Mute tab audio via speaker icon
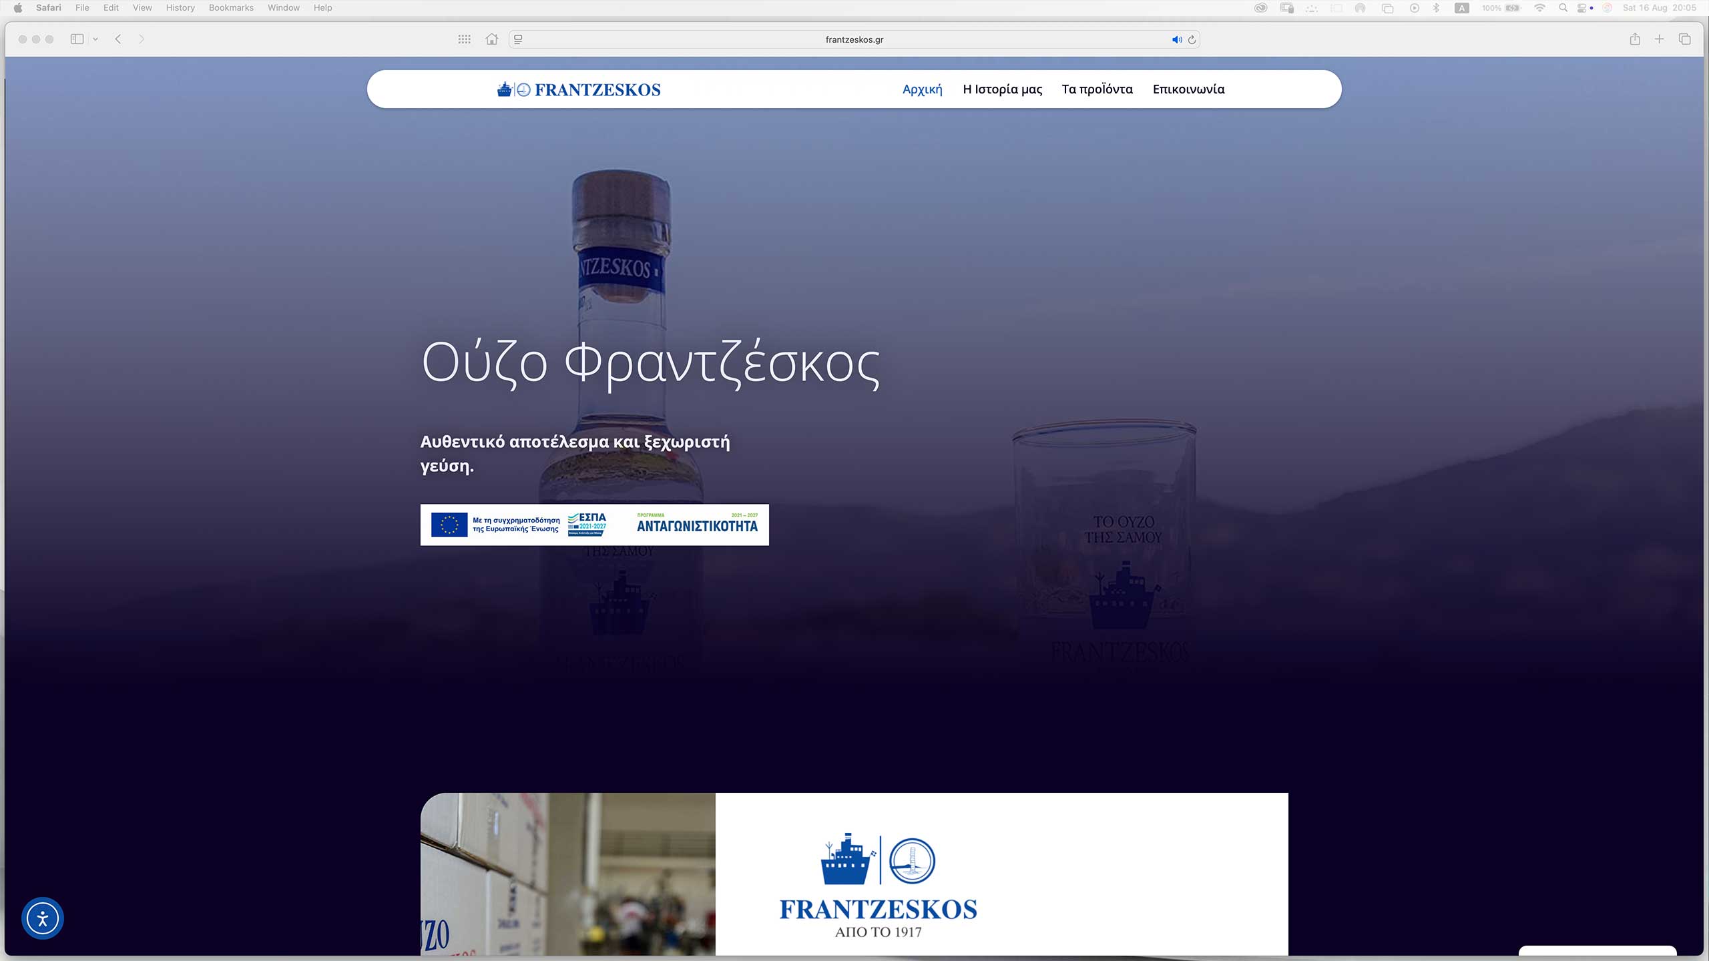 pos(1177,39)
